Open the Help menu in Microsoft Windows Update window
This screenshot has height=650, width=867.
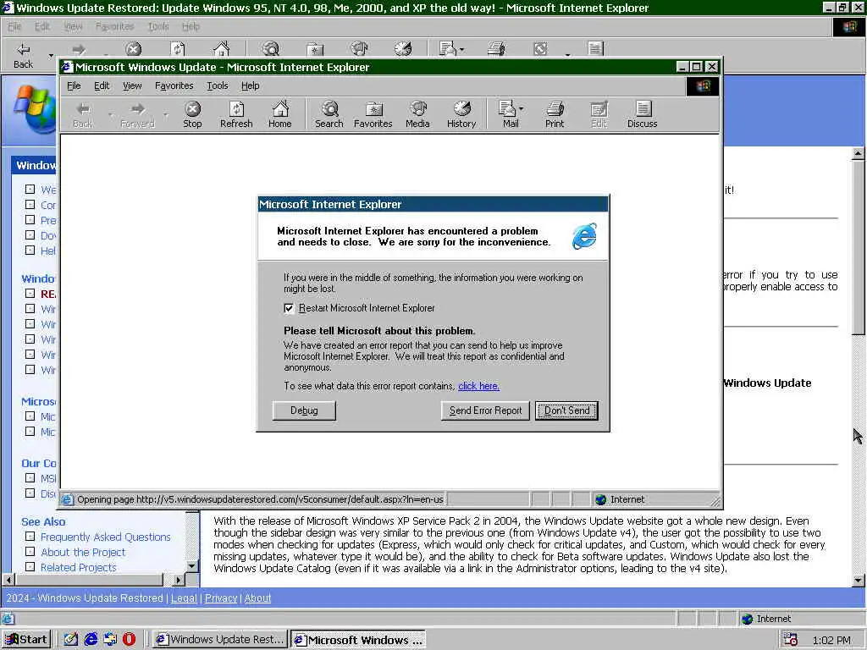coord(250,85)
